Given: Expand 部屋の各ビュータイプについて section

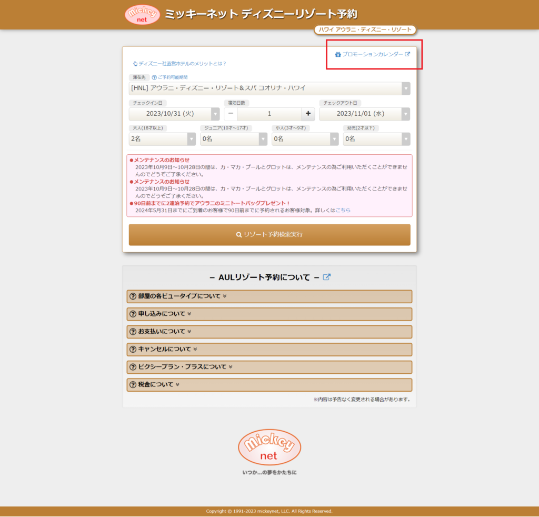Looking at the screenshot, I should pos(269,296).
